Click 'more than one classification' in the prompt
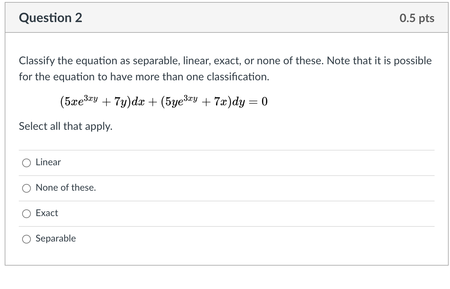 [x=207, y=77]
